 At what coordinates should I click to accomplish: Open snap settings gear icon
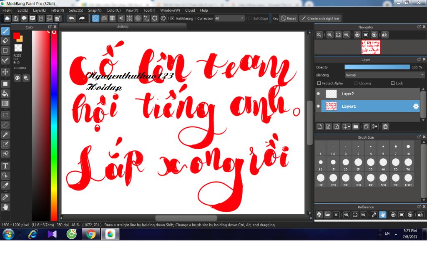click(163, 18)
